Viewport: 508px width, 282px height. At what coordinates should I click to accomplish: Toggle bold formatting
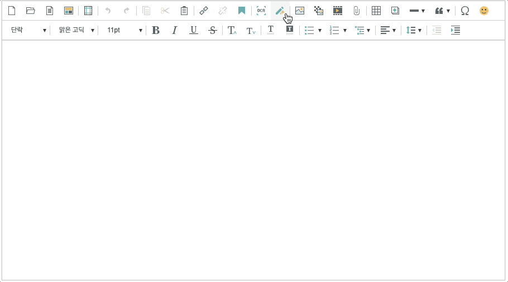pyautogui.click(x=156, y=30)
